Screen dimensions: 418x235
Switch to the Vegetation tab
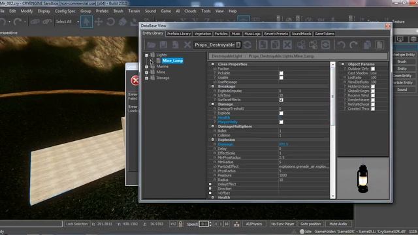(202, 34)
